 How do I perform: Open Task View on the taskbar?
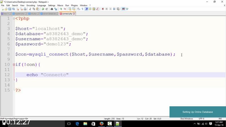click(x=69, y=124)
